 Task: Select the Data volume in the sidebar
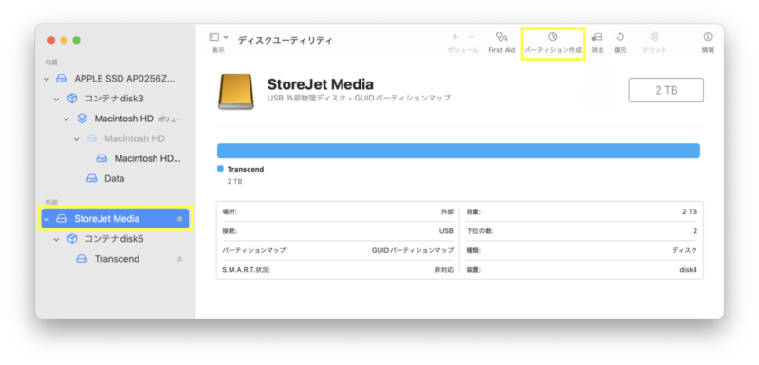tap(115, 179)
